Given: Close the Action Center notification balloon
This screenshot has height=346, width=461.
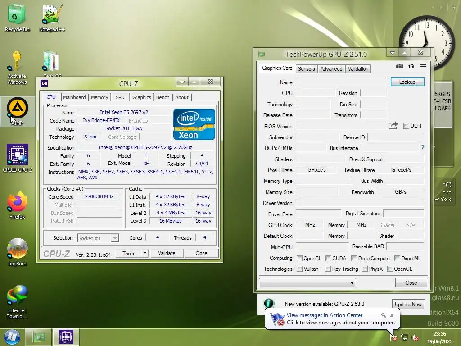Looking at the screenshot, I should [392, 315].
